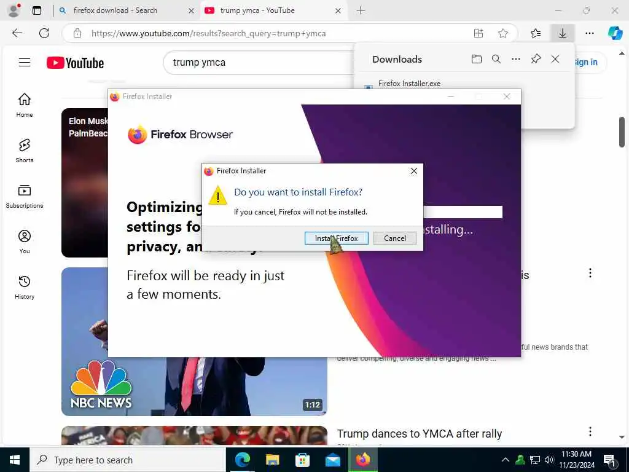Open File Explorer from the taskbar
The height and width of the screenshot is (472, 629).
[272, 460]
